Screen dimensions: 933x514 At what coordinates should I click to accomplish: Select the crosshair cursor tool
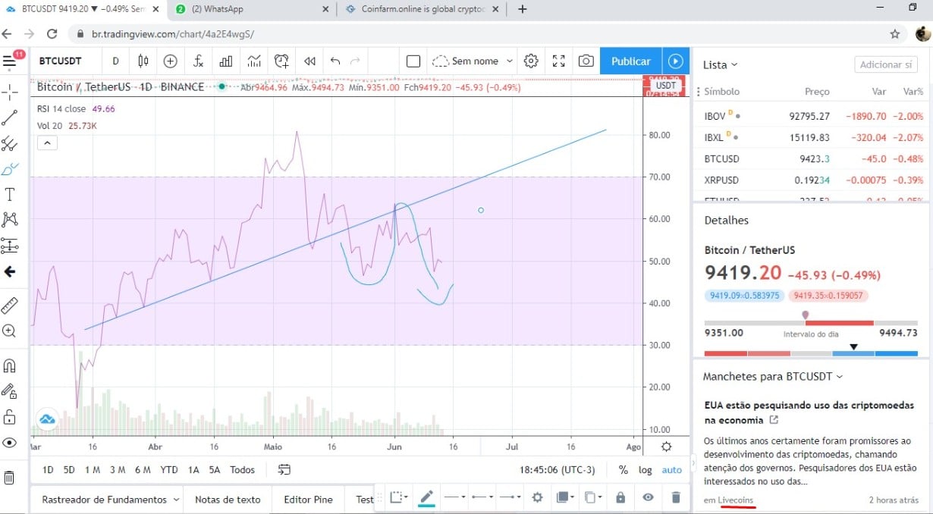pos(10,93)
